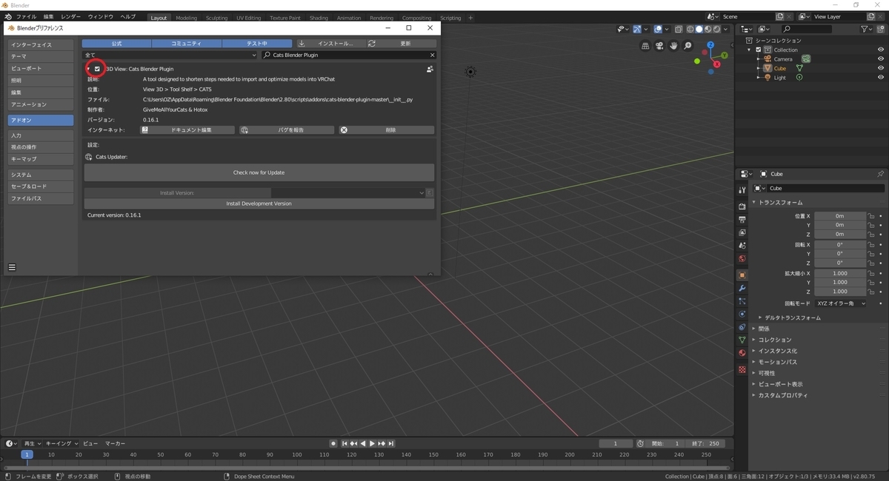The image size is (889, 481).
Task: Open the ファイル menu in the menu bar
Action: pos(26,16)
